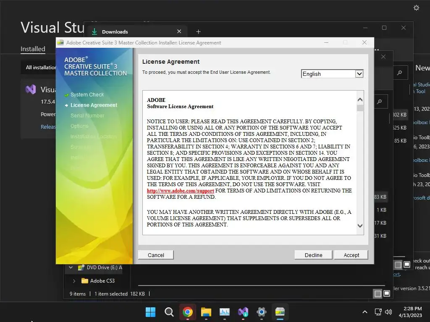Open Adobe installer taskbar icon
This screenshot has height=322, width=430.
tap(280, 312)
